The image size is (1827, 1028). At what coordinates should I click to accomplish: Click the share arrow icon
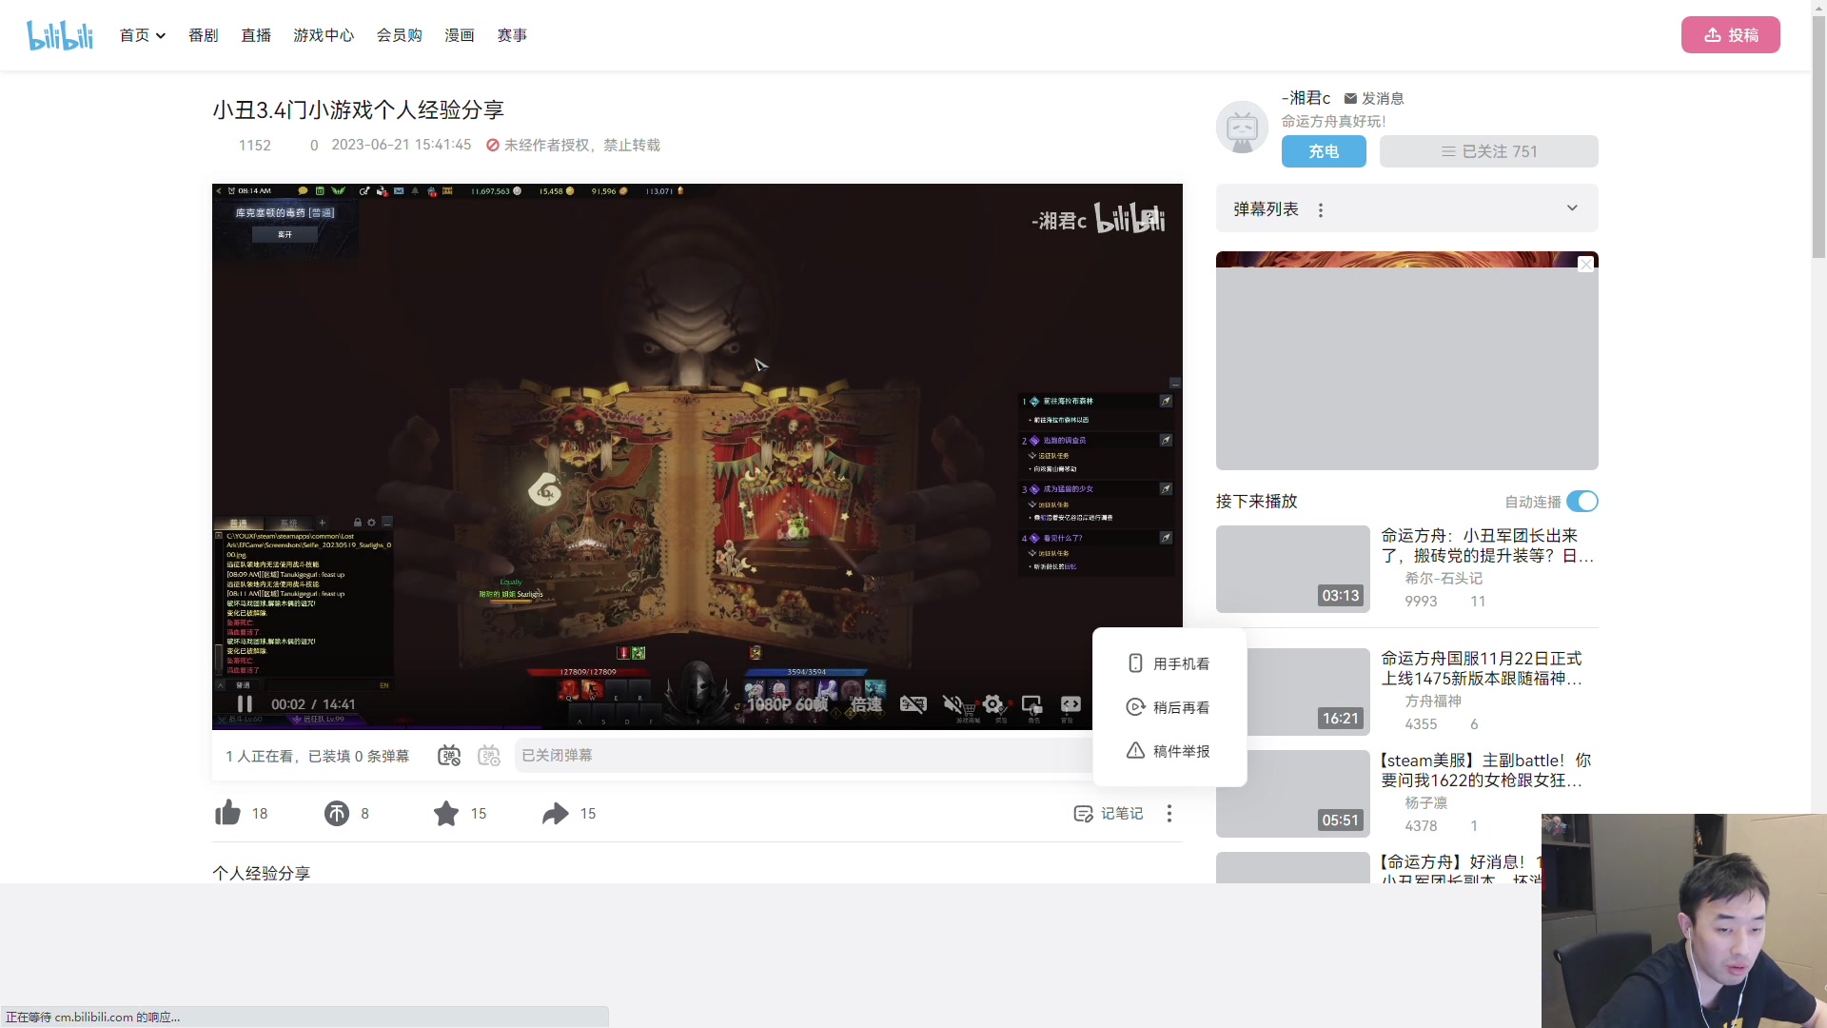point(556,813)
